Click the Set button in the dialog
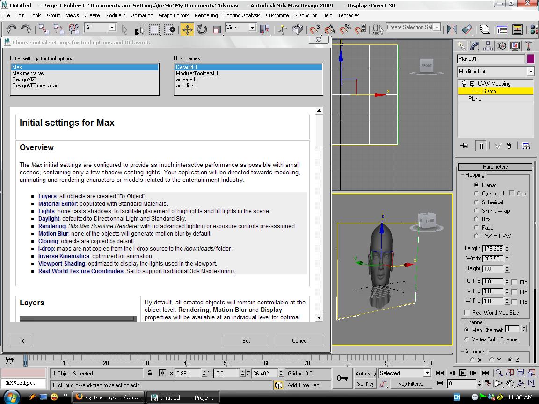 coord(246,341)
